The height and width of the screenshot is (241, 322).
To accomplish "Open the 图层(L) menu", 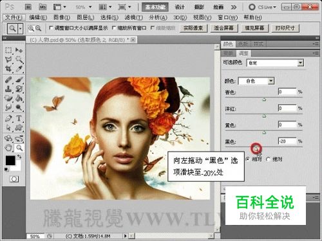I will pyautogui.click(x=86, y=17).
